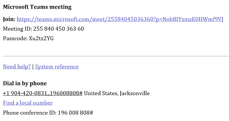Click the United States, Jacksonville text

[117, 93]
